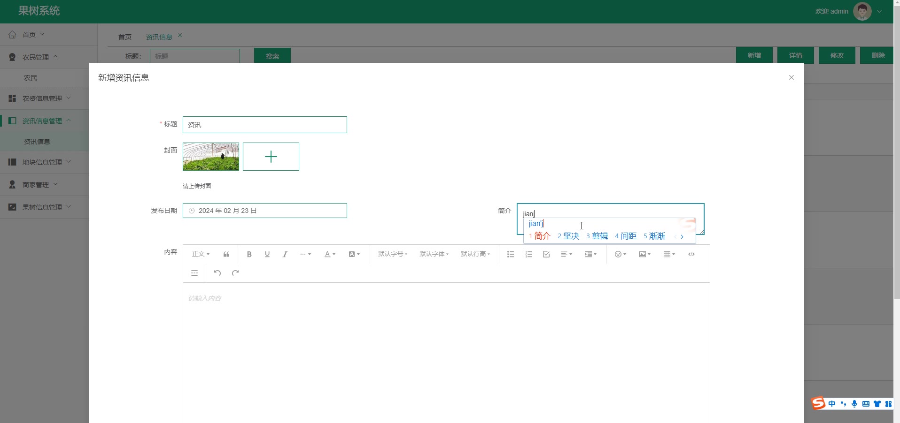Apply blockquote formatting in editor

[x=226, y=254]
